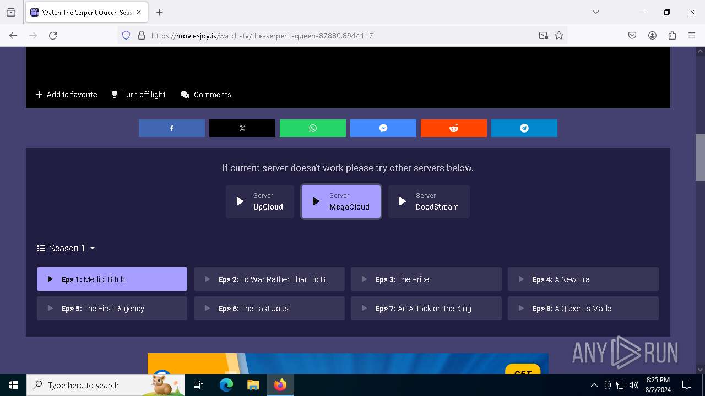Click the URL address field

click(341, 35)
